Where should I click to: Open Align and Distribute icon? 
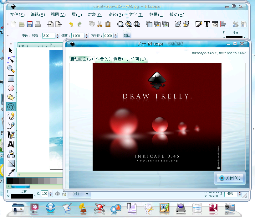click(223, 24)
